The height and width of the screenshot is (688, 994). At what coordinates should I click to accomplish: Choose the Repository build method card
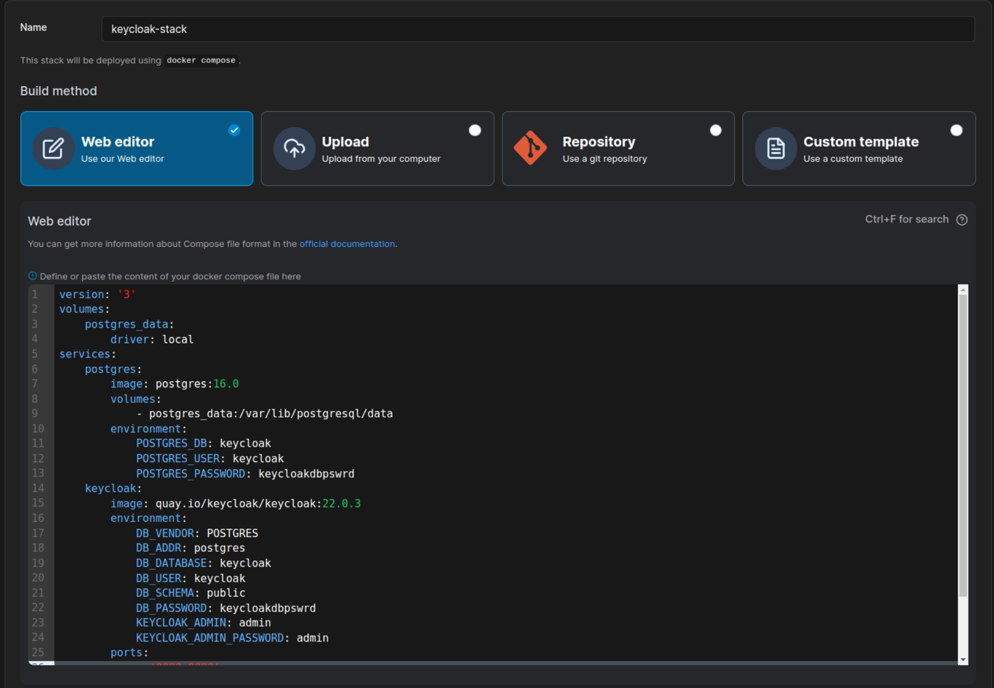click(618, 148)
